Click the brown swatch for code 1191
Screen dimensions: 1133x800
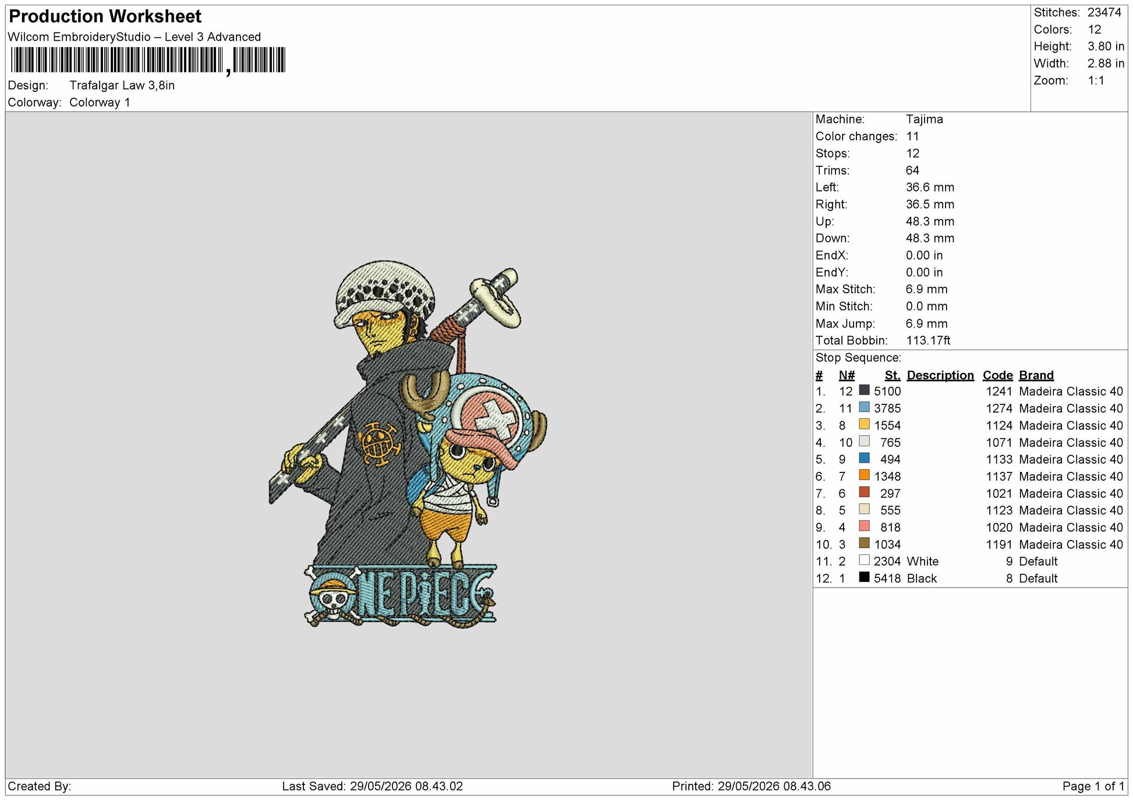pos(865,543)
